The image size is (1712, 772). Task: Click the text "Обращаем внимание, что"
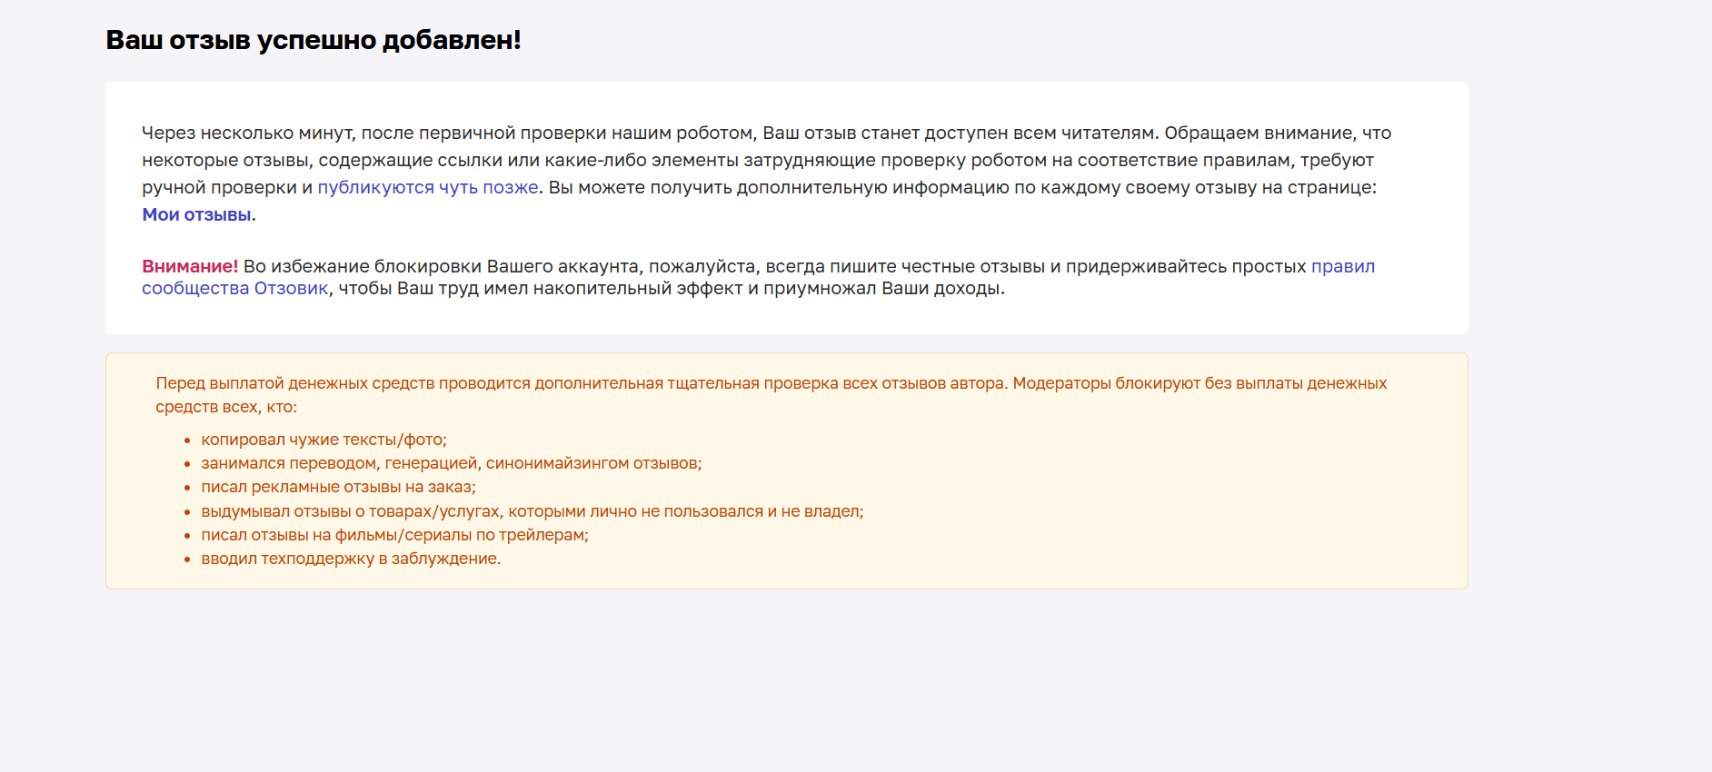click(x=1277, y=134)
